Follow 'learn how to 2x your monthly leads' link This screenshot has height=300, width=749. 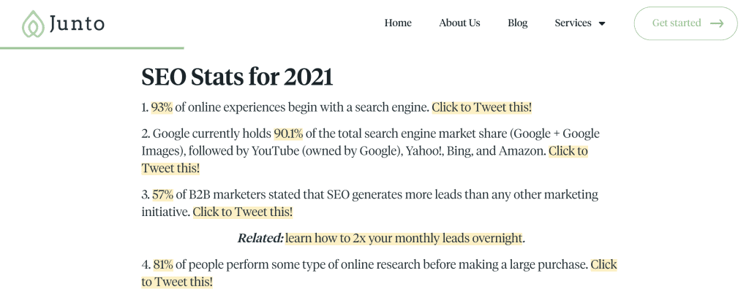404,238
